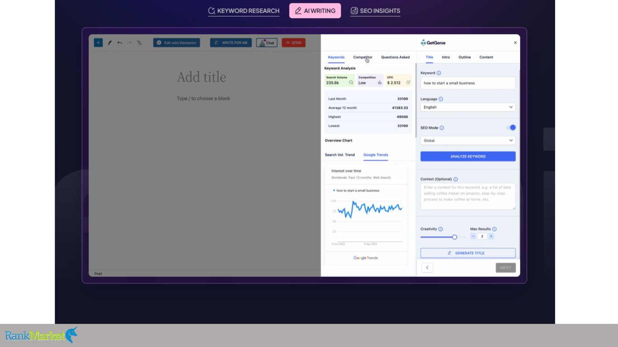This screenshot has width=618, height=347.
Task: Click the undo arrow in the editor toolbar
Action: pyautogui.click(x=119, y=43)
